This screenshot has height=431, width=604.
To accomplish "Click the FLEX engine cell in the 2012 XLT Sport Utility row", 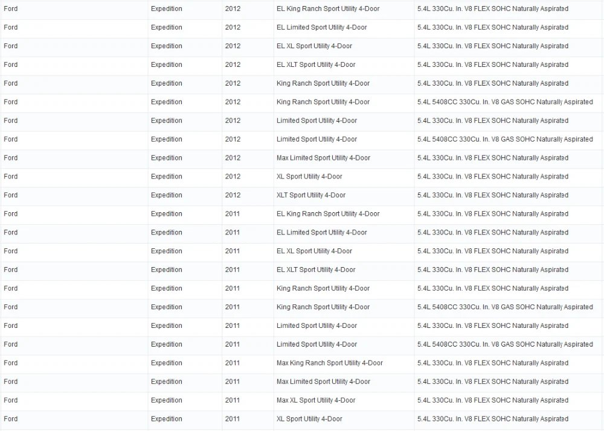I will coord(493,195).
